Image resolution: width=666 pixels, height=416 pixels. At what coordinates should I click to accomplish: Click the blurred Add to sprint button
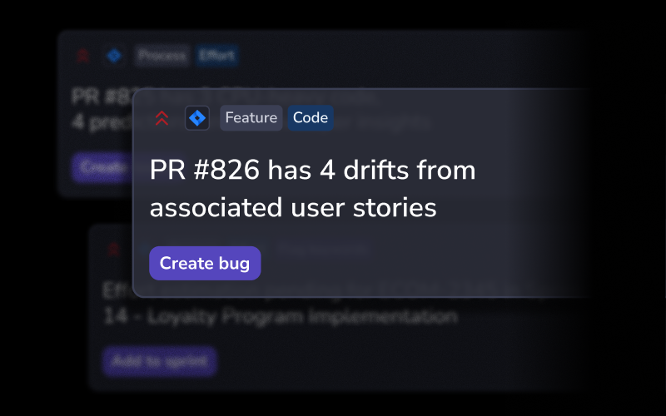click(160, 361)
